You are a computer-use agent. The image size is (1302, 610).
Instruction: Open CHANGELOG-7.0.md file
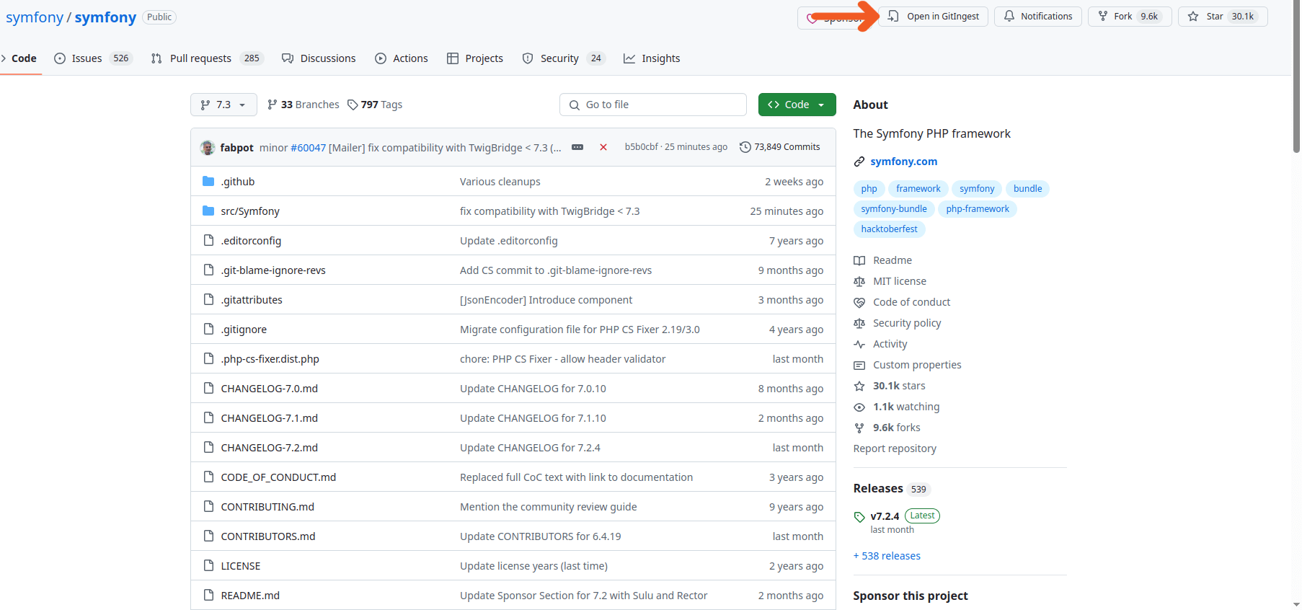269,389
